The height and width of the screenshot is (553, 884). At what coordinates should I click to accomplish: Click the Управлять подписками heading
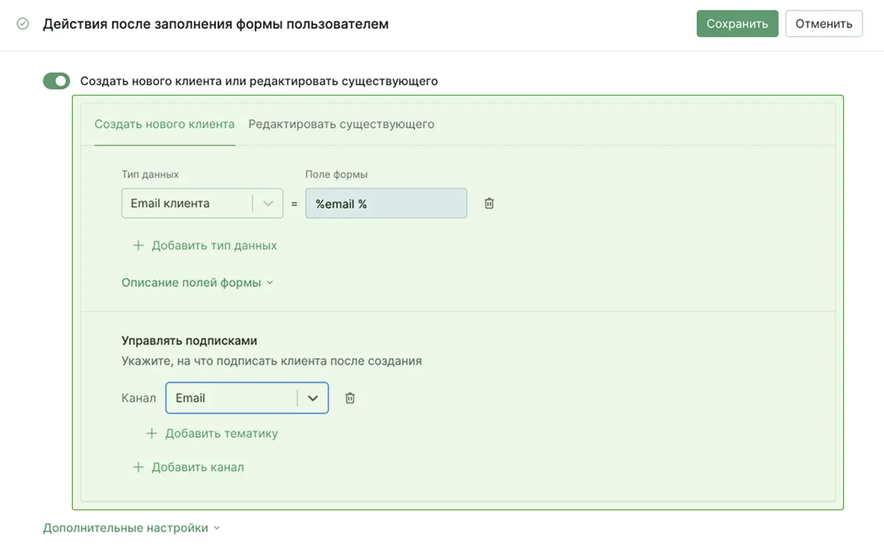coord(189,340)
